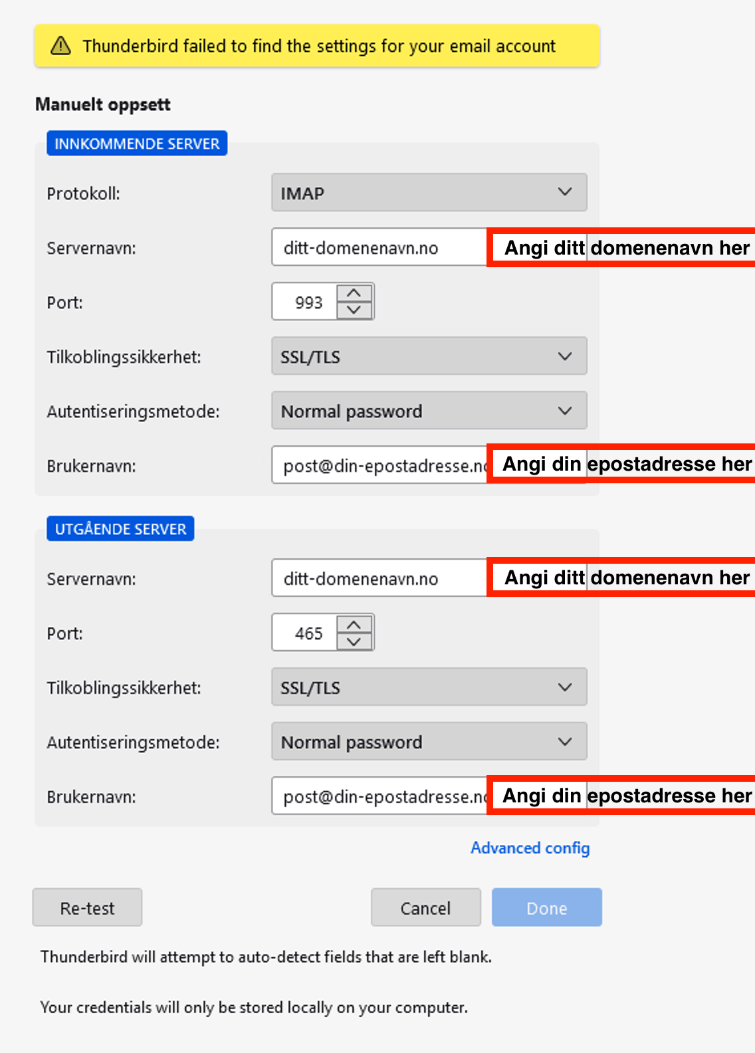
Task: Open incoming Autentiseringsmetode dropdown
Action: coord(429,411)
